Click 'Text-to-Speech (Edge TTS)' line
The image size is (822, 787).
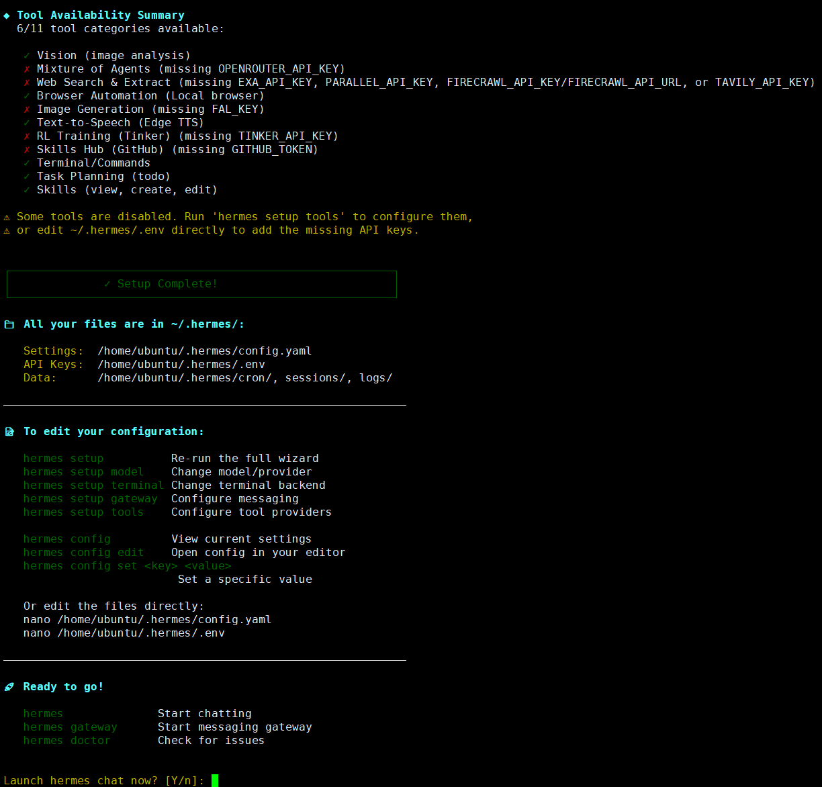coord(121,123)
